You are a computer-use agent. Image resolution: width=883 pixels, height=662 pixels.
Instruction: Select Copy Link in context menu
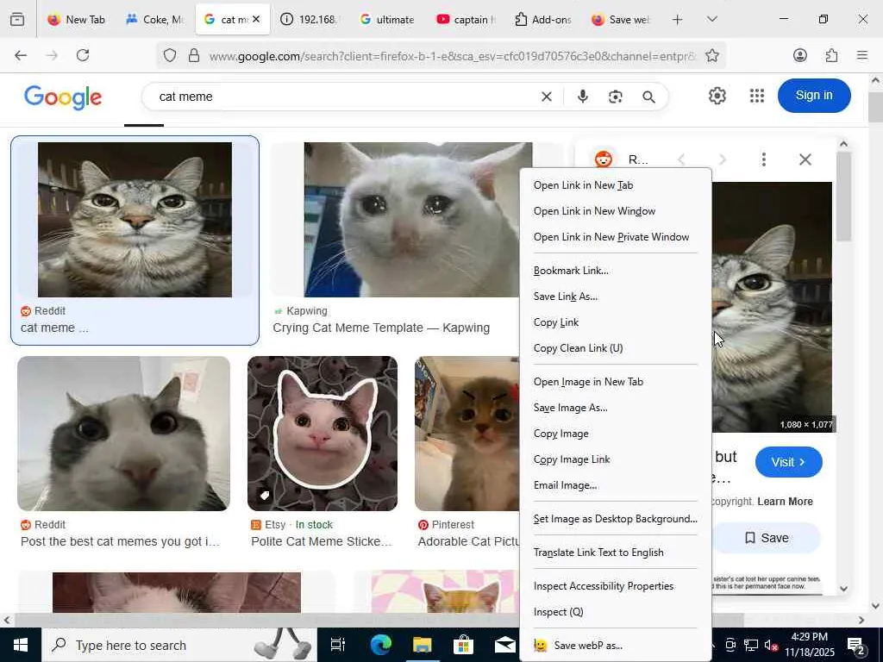[x=616, y=322]
